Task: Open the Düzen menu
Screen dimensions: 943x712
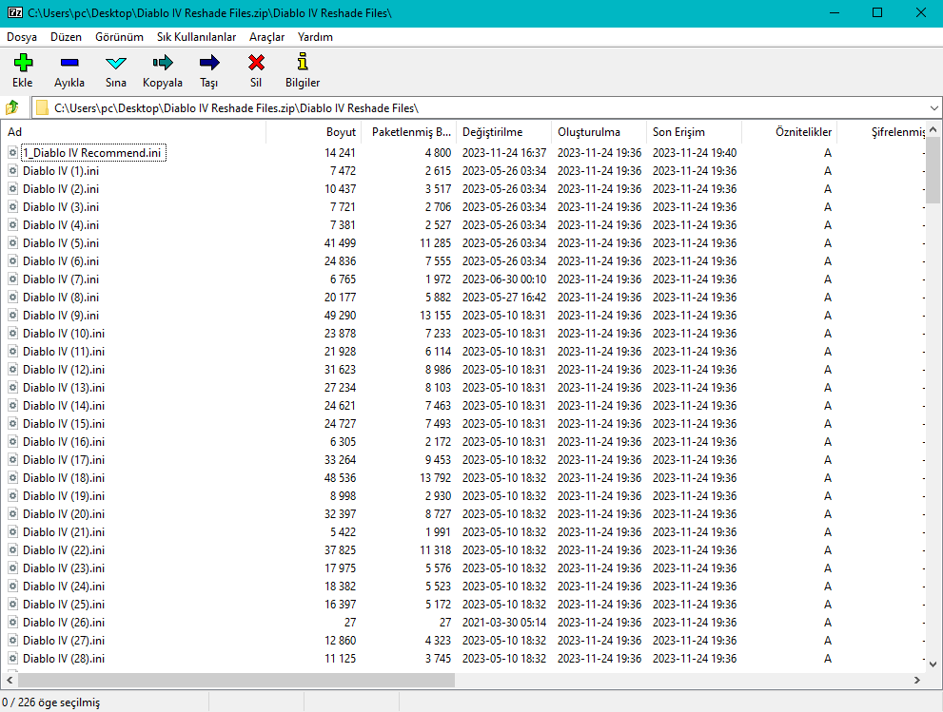Action: coord(67,37)
